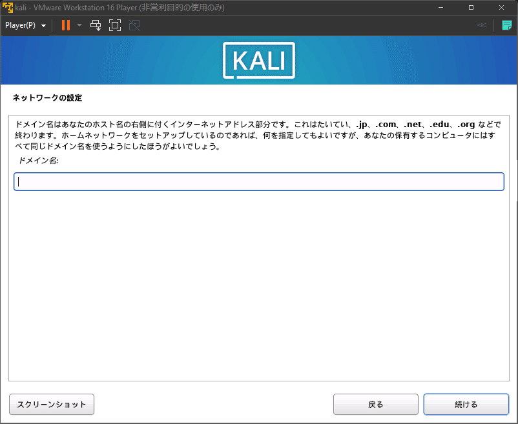Screen dimensions: 518x424
Task: Click the スクリーンショット button
Action: 52,404
